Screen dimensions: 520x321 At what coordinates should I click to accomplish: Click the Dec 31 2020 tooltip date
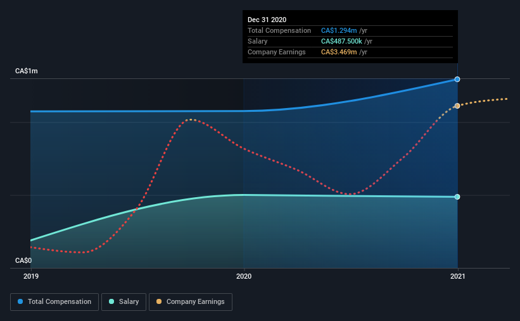(267, 20)
